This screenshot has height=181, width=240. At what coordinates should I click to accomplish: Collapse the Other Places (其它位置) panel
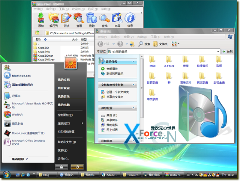click(133, 108)
